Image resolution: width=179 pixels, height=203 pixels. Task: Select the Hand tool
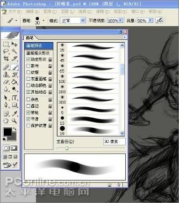point(6,121)
